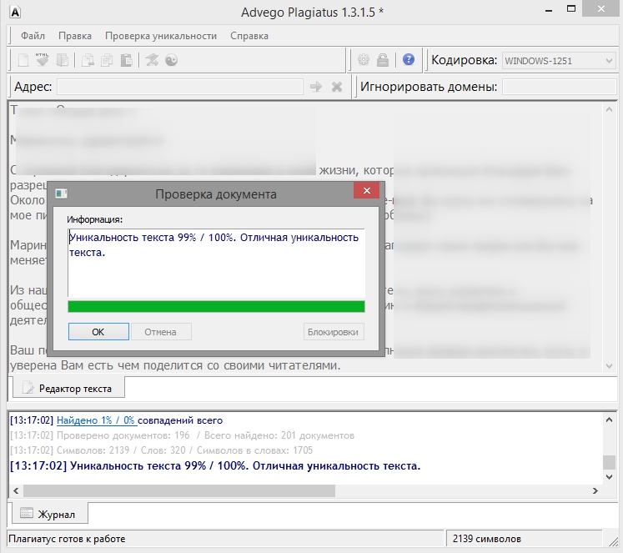Click the journal scroll-right arrow

click(x=595, y=490)
